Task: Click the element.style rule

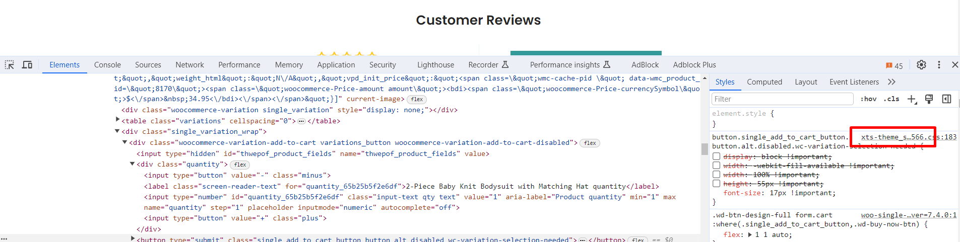Action: point(742,114)
